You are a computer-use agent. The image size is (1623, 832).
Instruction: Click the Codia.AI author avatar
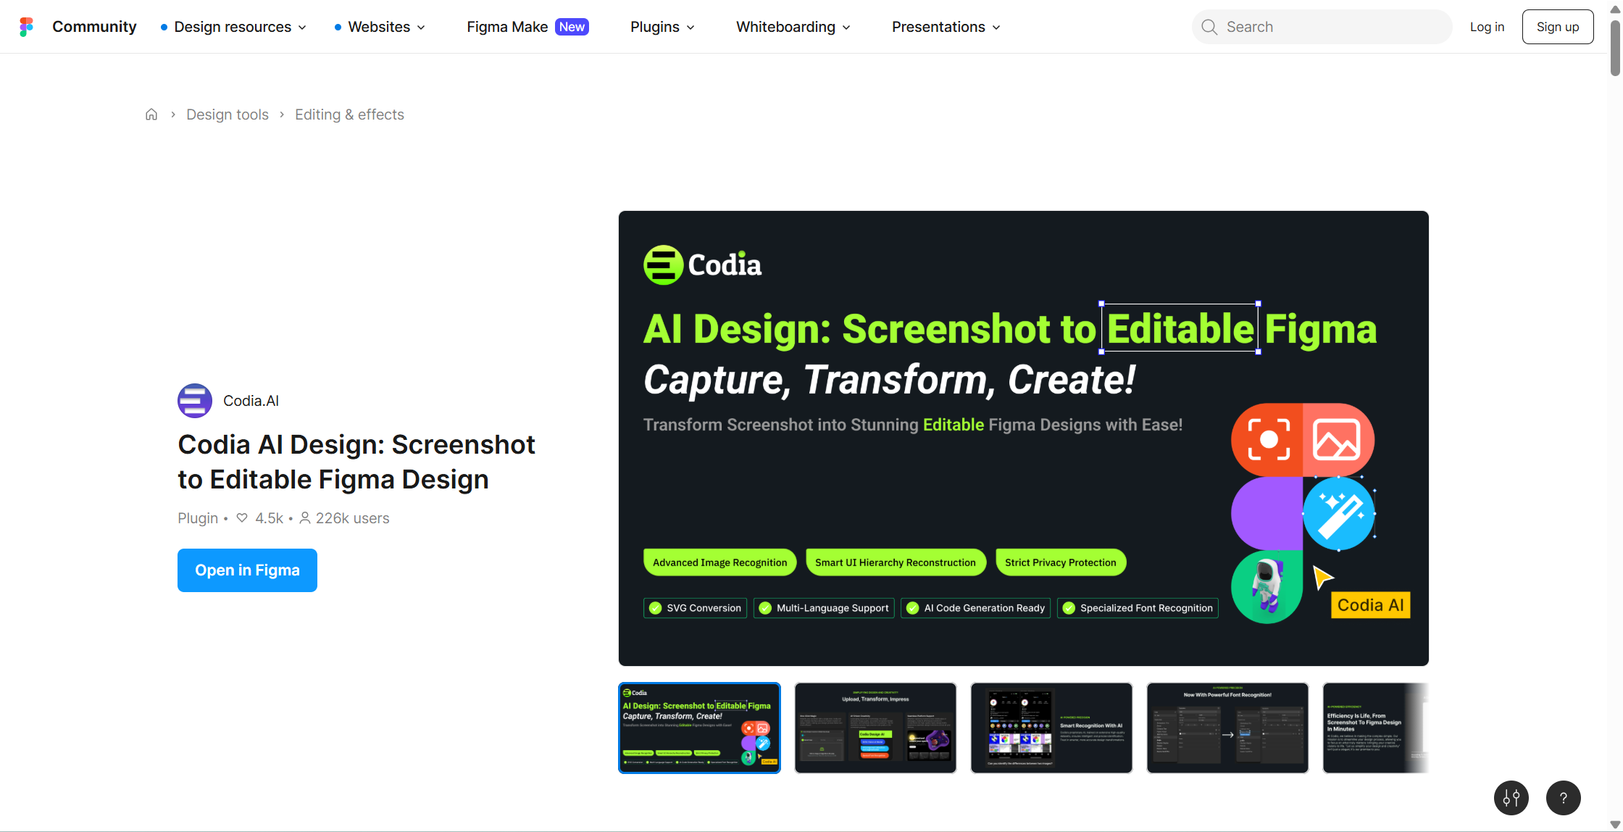pyautogui.click(x=195, y=401)
